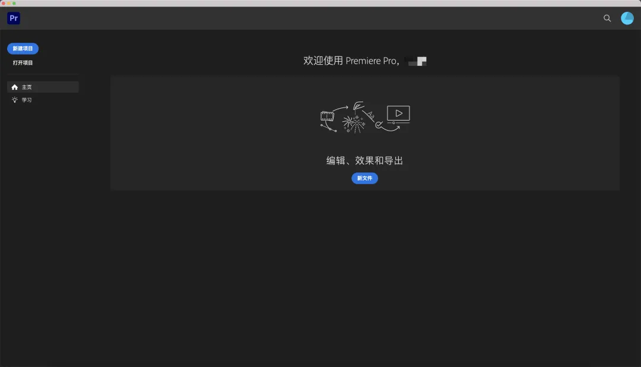Select the 学习 sidebar label
The height and width of the screenshot is (367, 641).
27,100
